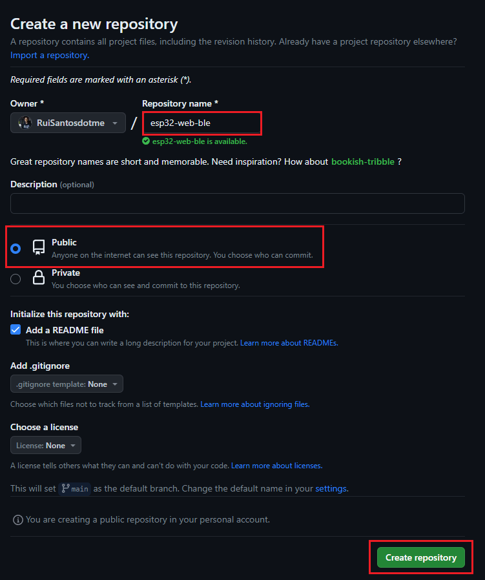The image size is (485, 580).
Task: Open the License dropdown
Action: (45, 444)
